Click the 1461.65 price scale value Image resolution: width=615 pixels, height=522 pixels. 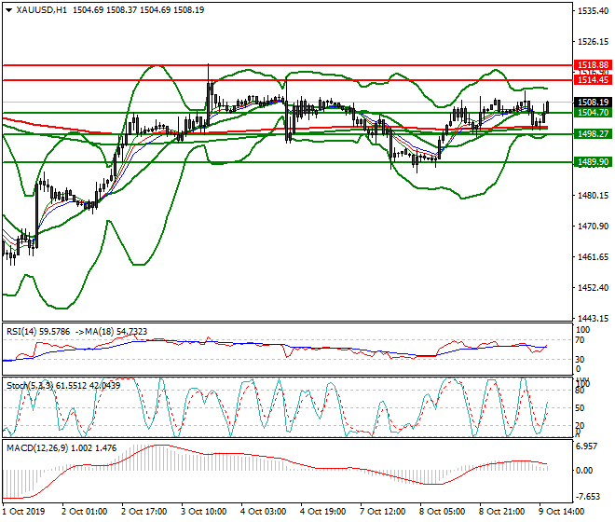(x=593, y=257)
